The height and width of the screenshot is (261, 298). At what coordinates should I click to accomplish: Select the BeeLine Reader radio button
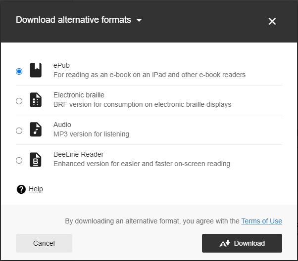[19, 160]
